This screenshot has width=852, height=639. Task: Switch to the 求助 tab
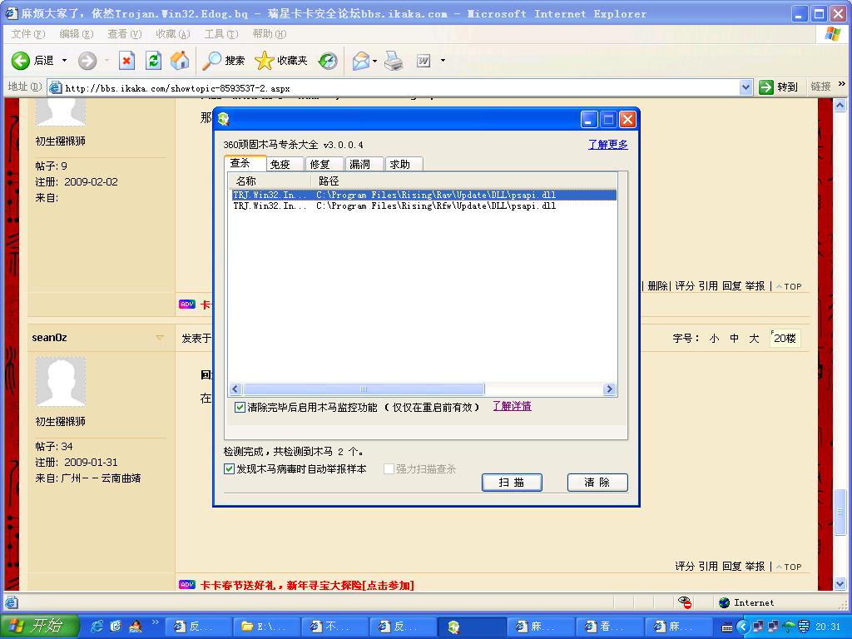click(x=404, y=164)
